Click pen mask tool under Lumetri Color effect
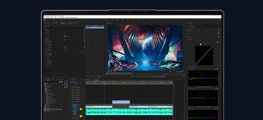This screenshot has width=263, height=120. tap(51, 55)
